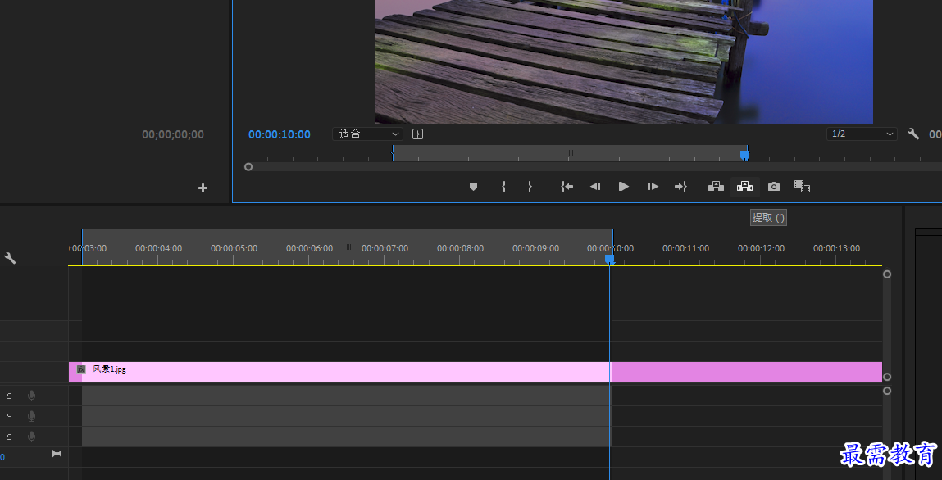
Task: Open the 适合 zoom level dropdown
Action: click(x=367, y=134)
